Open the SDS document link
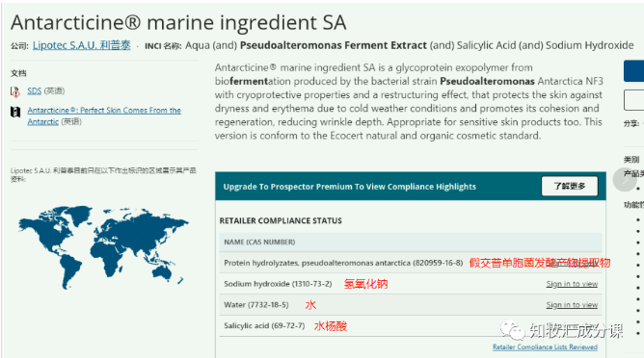 click(35, 91)
